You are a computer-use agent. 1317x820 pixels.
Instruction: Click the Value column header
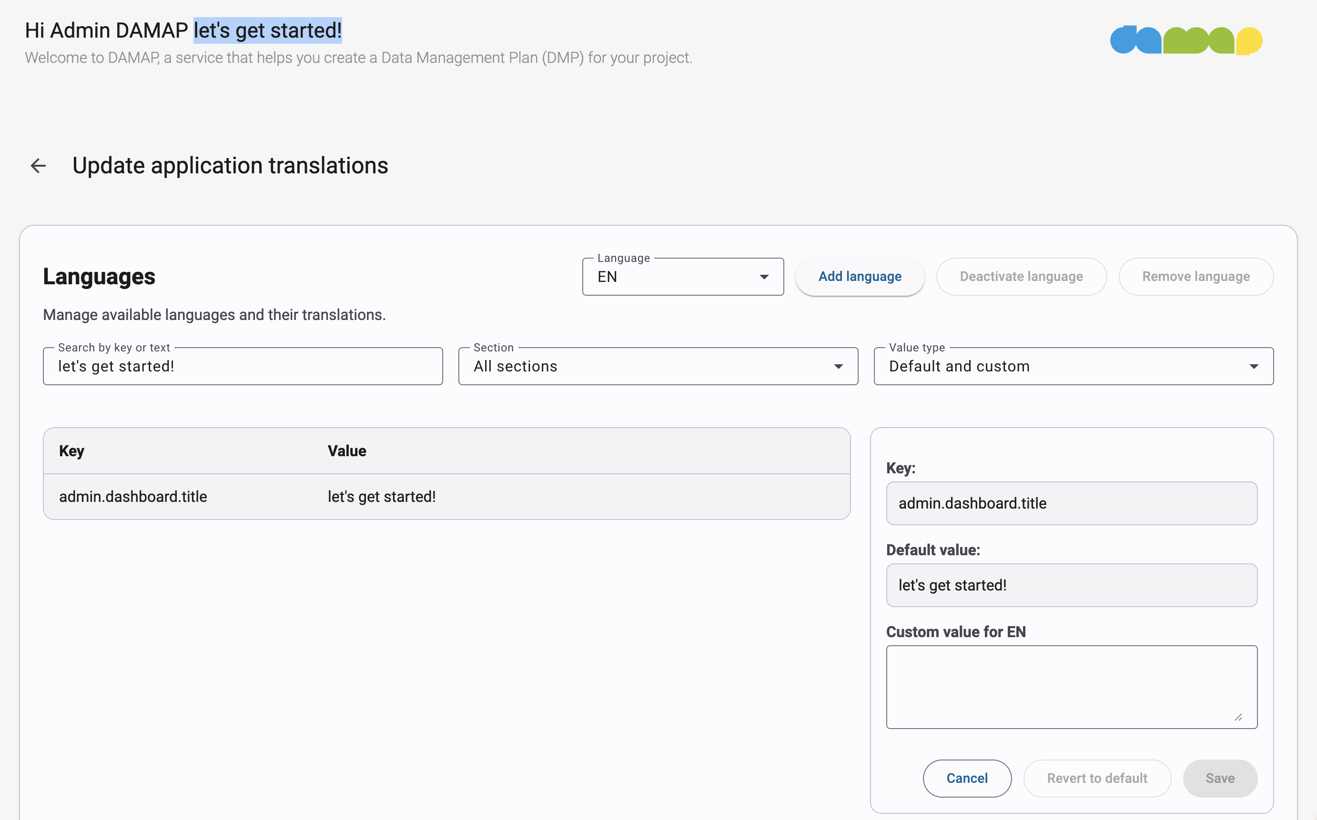(347, 451)
